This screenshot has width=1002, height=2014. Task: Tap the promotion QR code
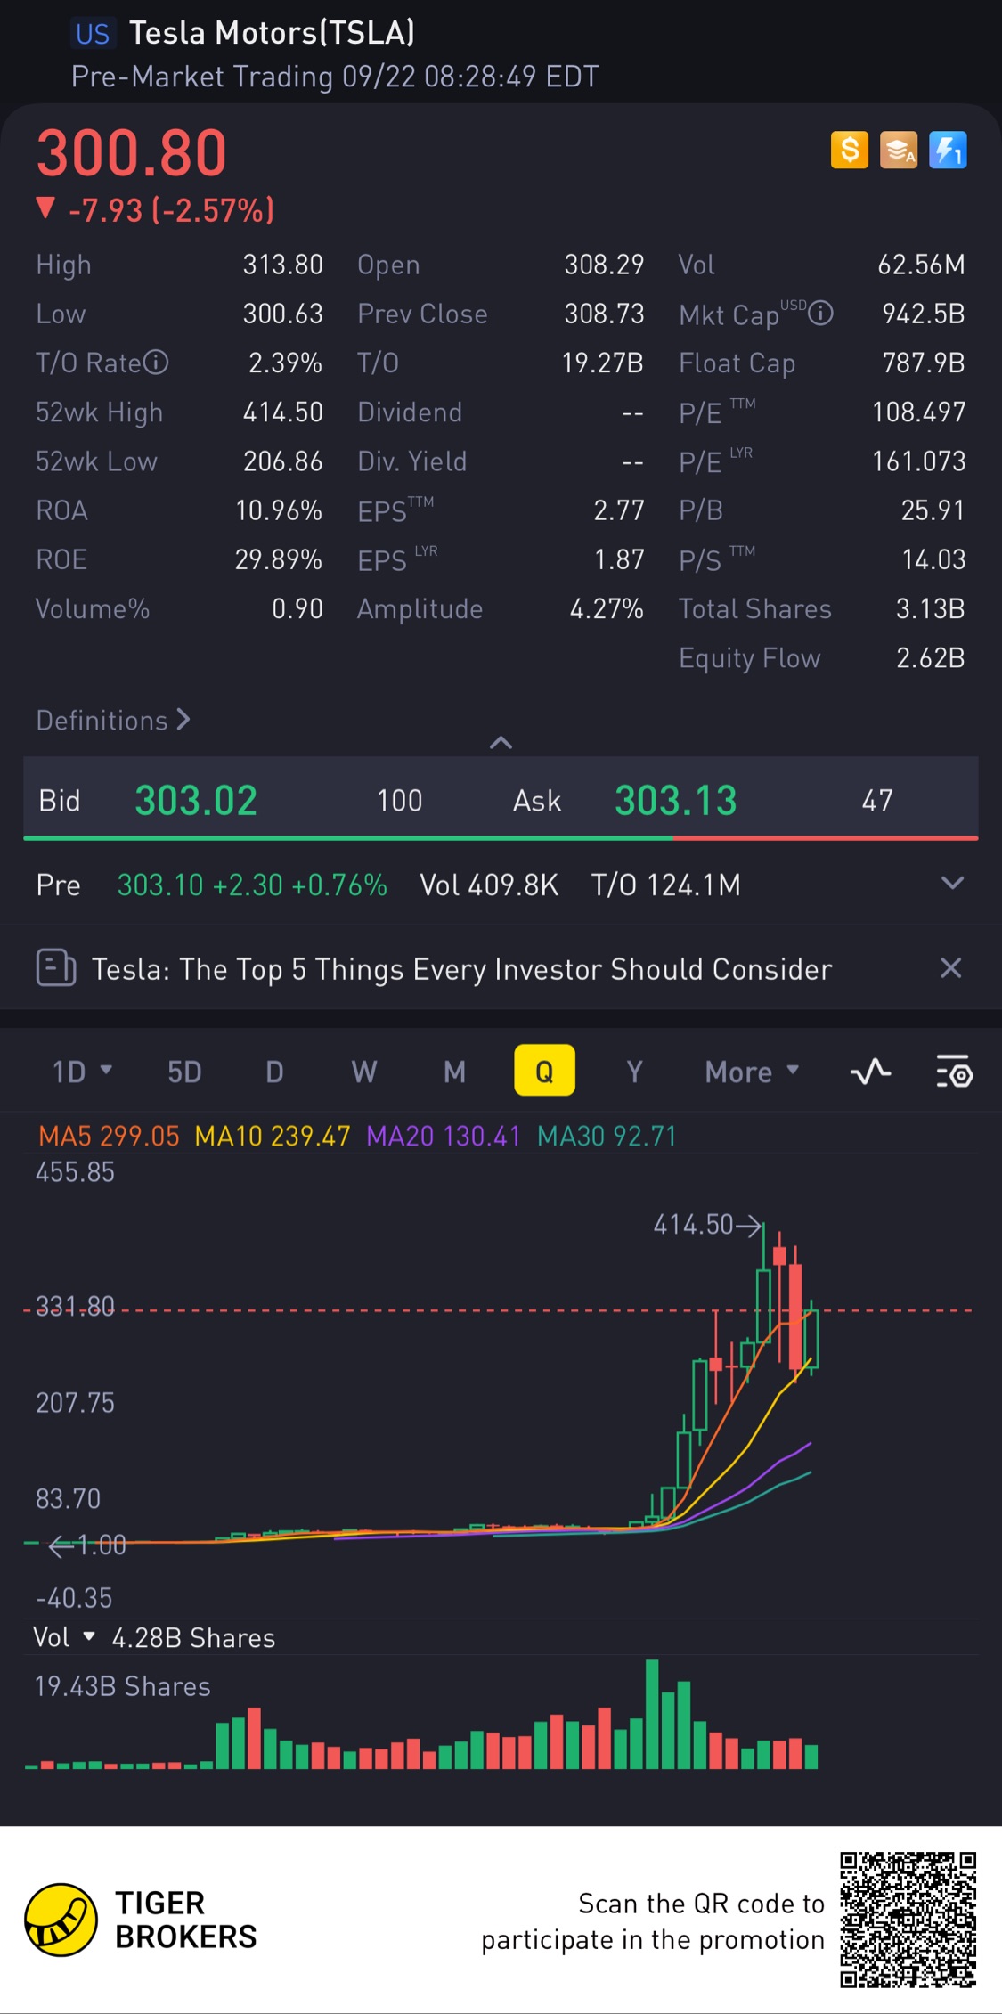(908, 1920)
